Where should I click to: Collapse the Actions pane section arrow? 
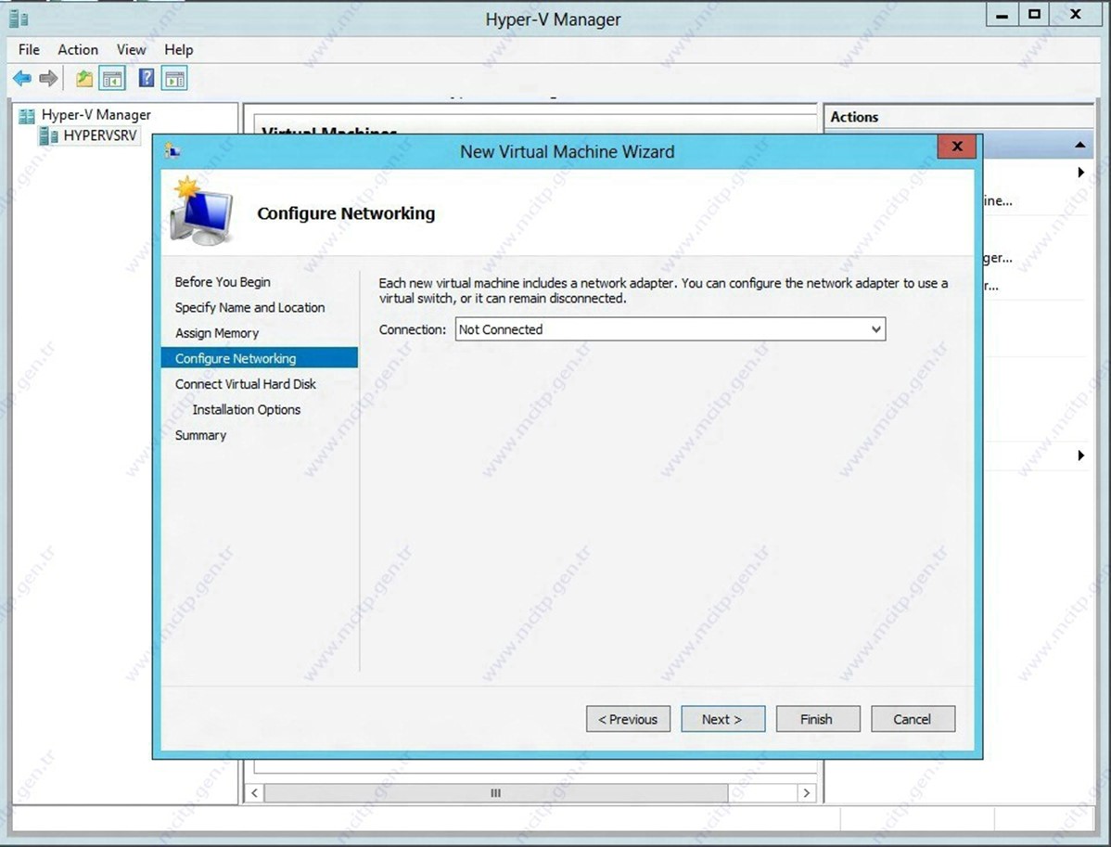1079,145
